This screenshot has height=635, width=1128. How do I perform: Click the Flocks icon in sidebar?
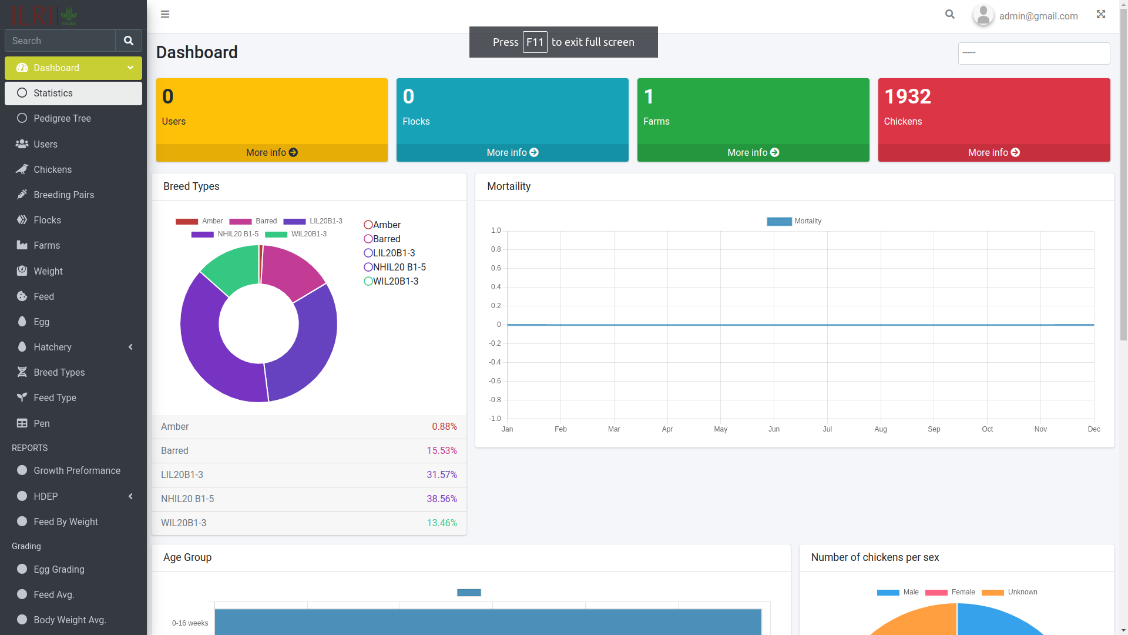tap(22, 220)
